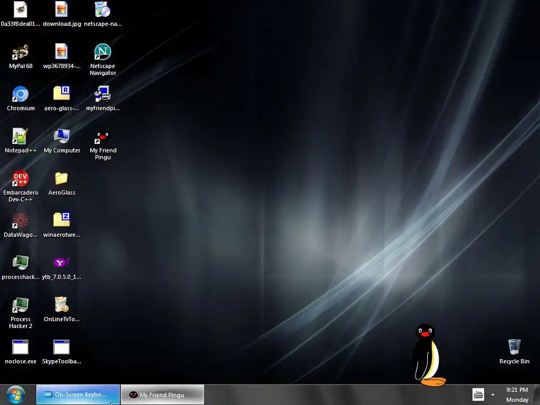This screenshot has height=405, width=540.
Task: Select the aero-glass archive file
Action: 62,93
